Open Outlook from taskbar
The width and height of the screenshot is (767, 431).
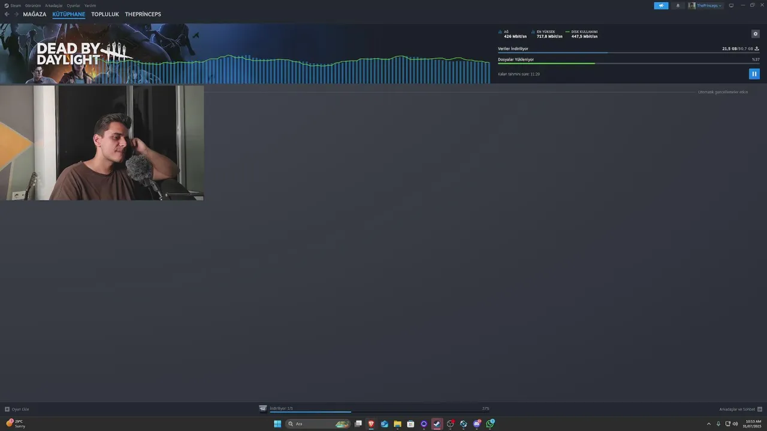point(384,424)
